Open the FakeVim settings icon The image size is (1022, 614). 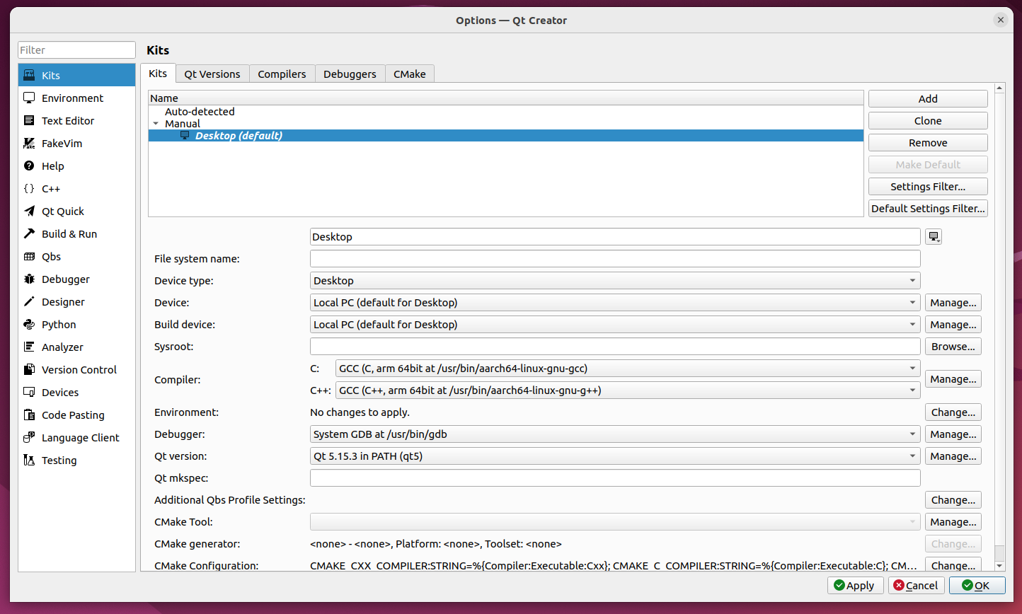pos(29,143)
